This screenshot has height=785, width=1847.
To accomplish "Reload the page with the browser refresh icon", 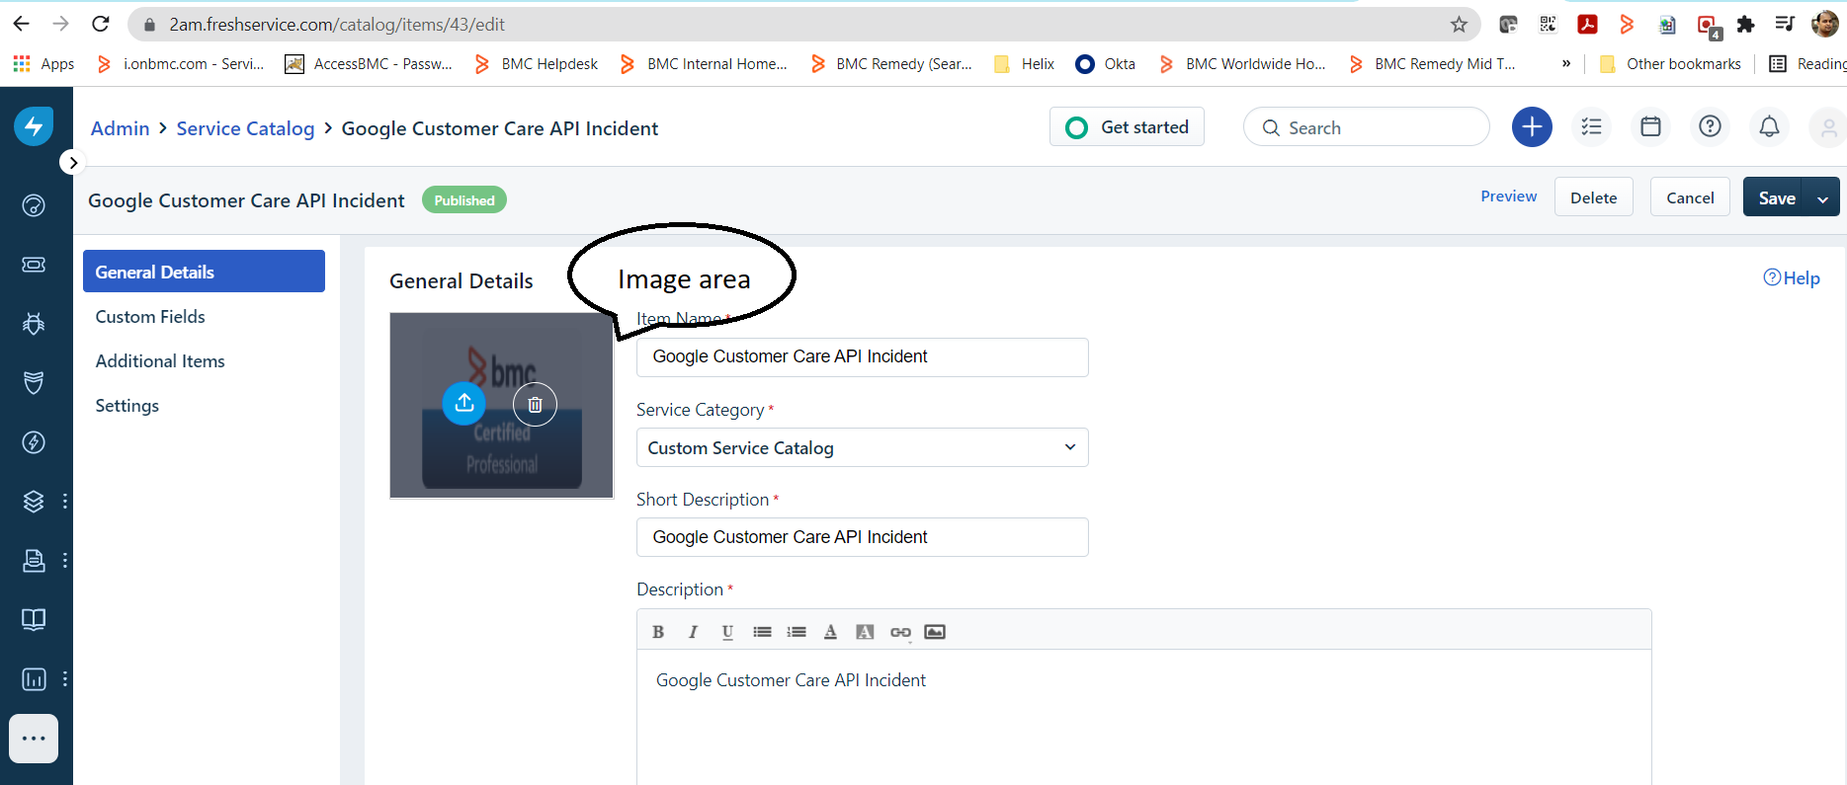I will pyautogui.click(x=100, y=24).
